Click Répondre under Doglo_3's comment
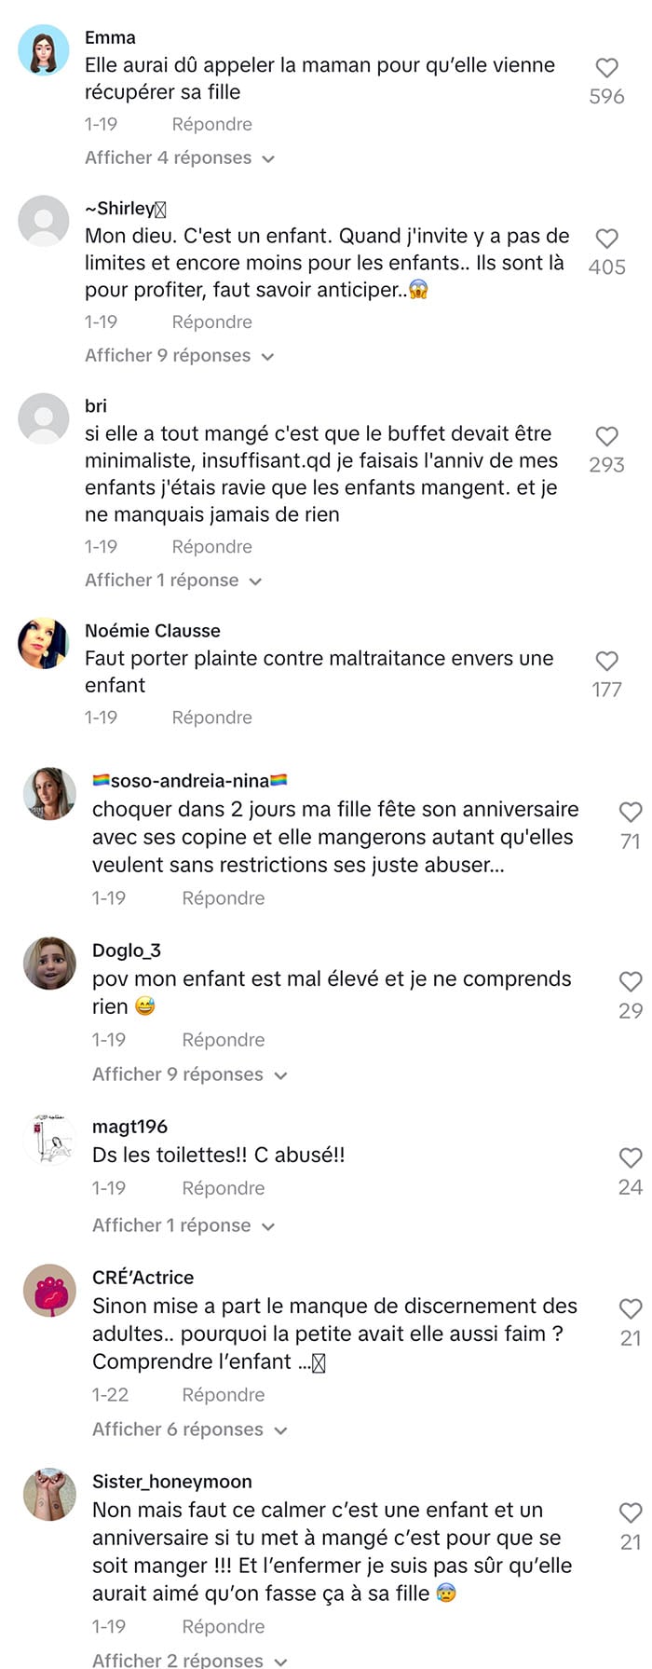 click(x=223, y=1040)
